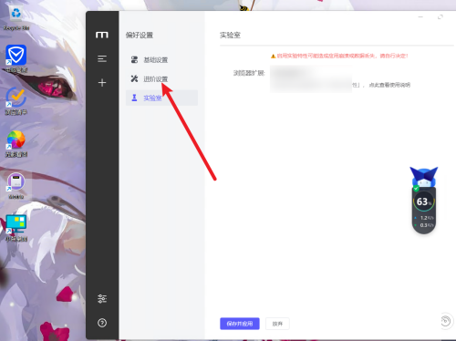Launch the Motrix desktop shortcut
456x341 pixels.
(x=16, y=186)
